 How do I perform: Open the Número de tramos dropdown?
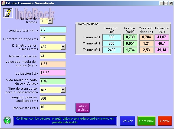pos(50,21)
